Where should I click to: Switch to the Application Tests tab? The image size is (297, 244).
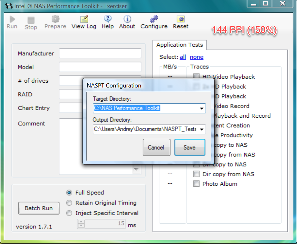tap(180, 45)
